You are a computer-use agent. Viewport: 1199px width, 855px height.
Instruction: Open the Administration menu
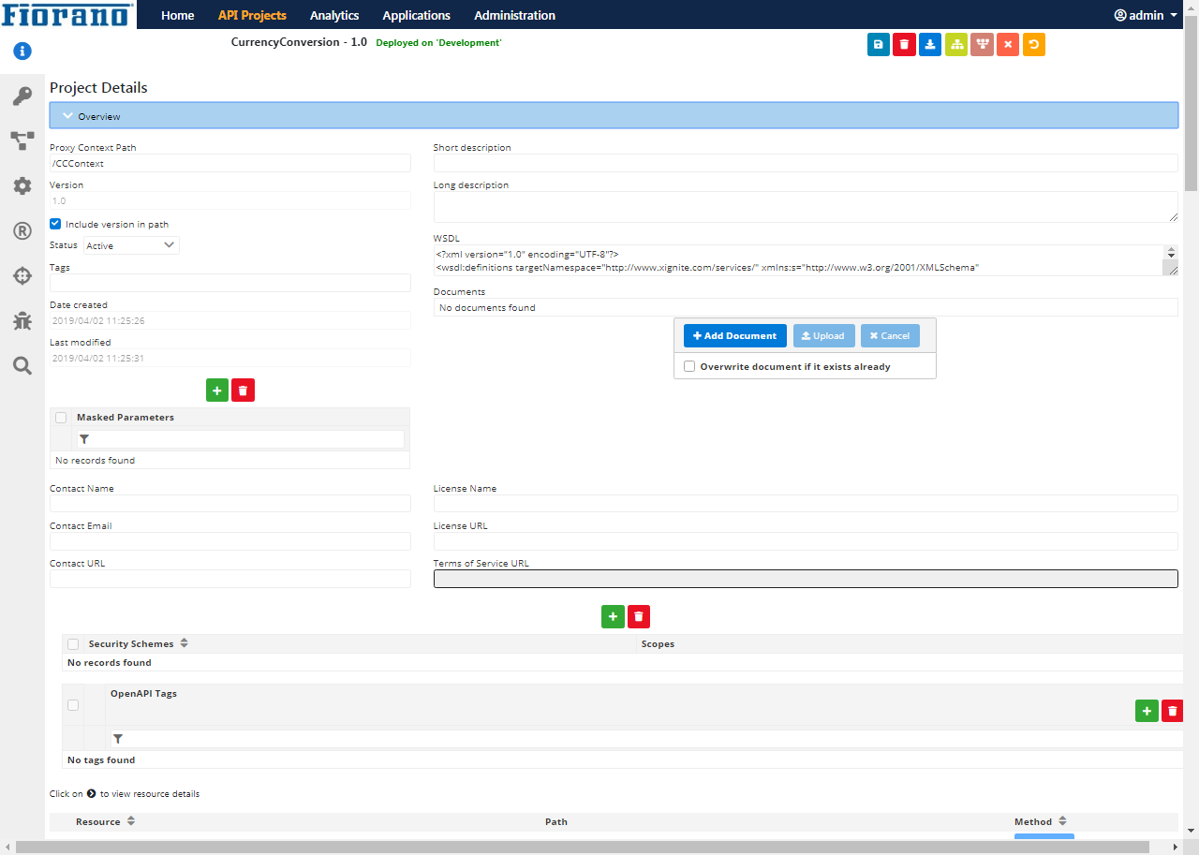[515, 15]
